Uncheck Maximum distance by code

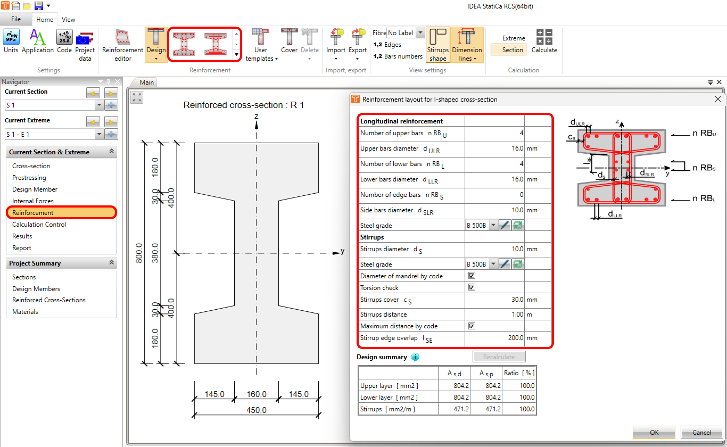472,326
